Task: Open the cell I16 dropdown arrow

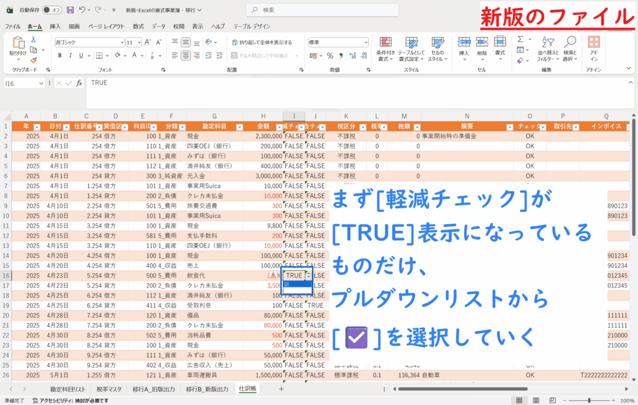Action: [x=307, y=275]
